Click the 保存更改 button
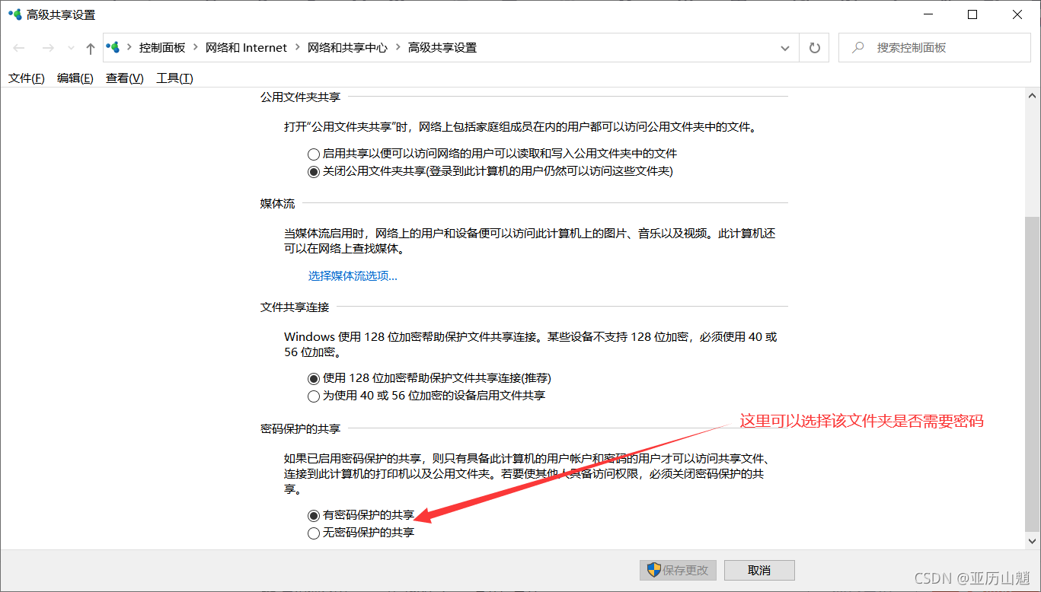This screenshot has width=1041, height=592. pos(678,570)
